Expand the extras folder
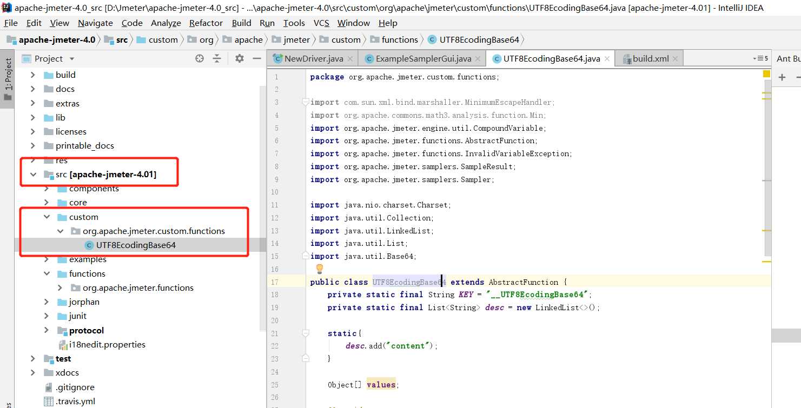Image resolution: width=801 pixels, height=408 pixels. [x=33, y=103]
